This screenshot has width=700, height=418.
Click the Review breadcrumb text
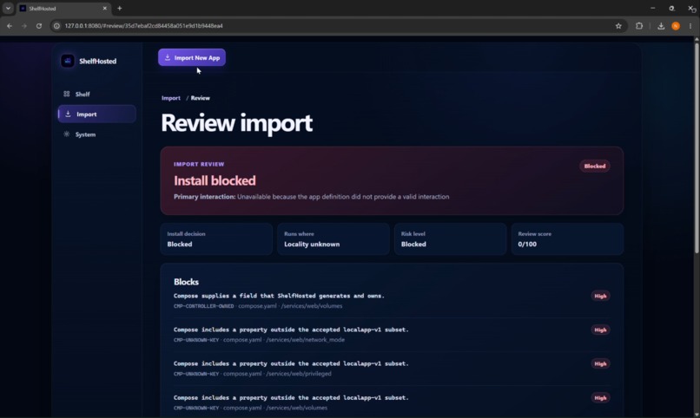(200, 98)
